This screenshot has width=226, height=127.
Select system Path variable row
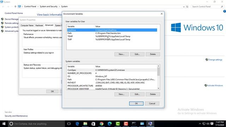coord(112,80)
